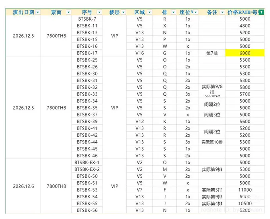Click V7 in the 区域 column
Screen dimensions: 270x219
click(139, 190)
